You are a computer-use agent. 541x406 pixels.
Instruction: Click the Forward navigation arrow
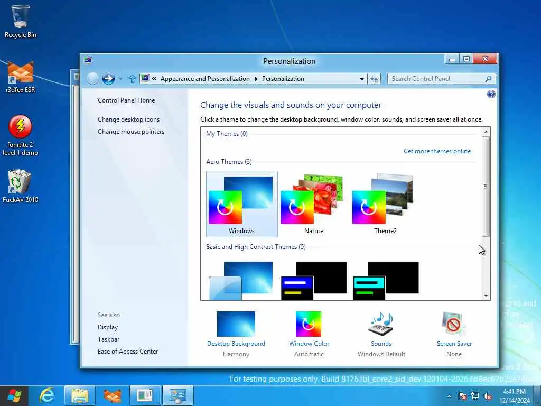[x=108, y=79]
